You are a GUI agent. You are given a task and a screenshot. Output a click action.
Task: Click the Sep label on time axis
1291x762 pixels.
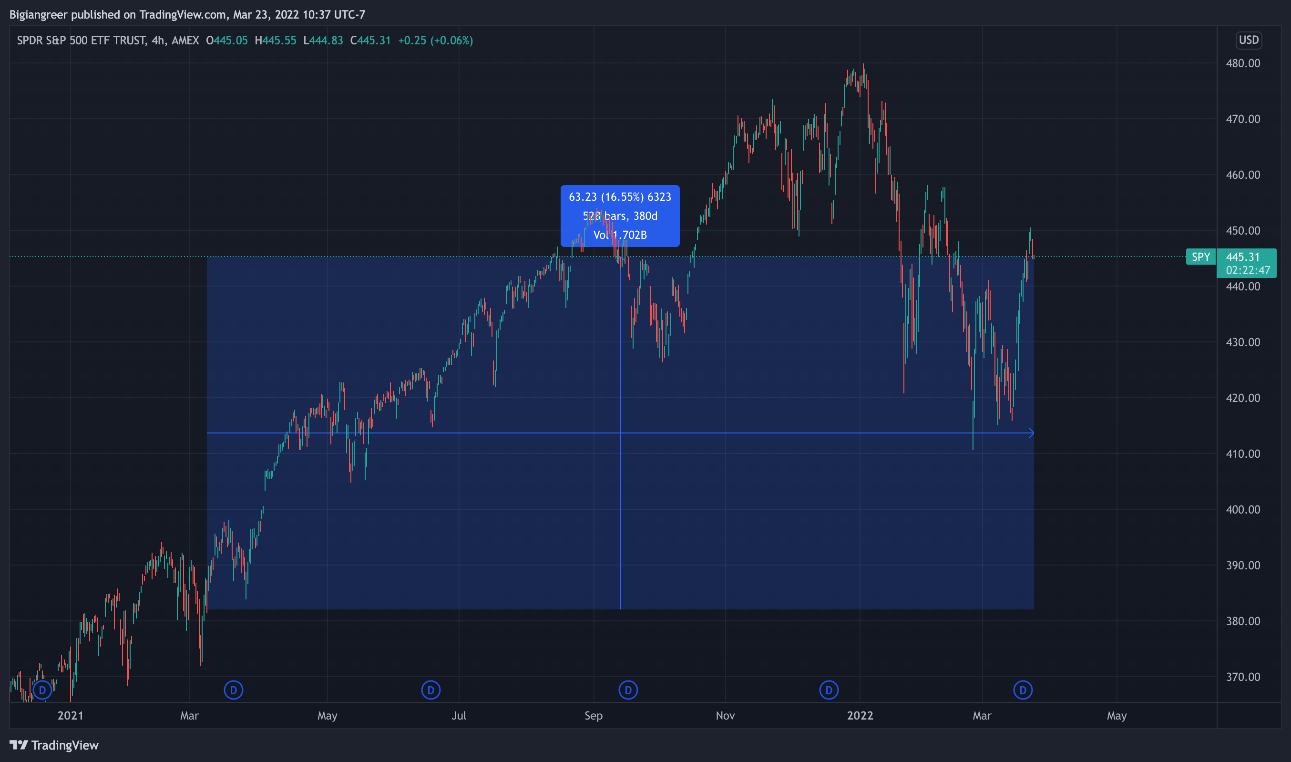[594, 715]
